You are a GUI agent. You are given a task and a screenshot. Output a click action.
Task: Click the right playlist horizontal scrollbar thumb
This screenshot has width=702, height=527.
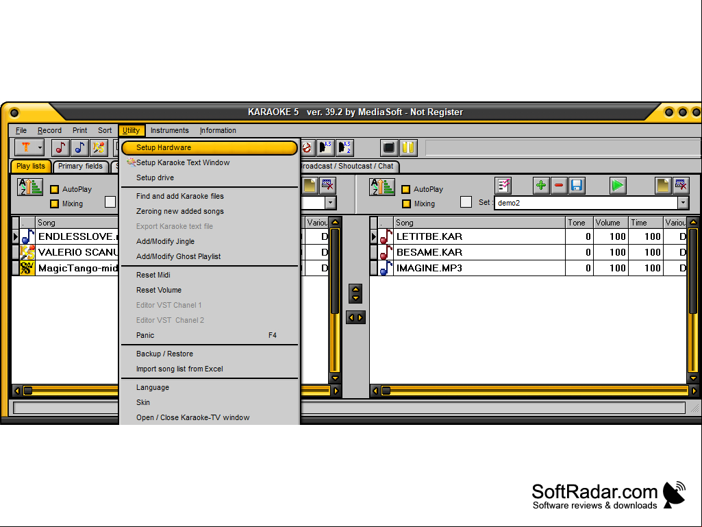[386, 391]
